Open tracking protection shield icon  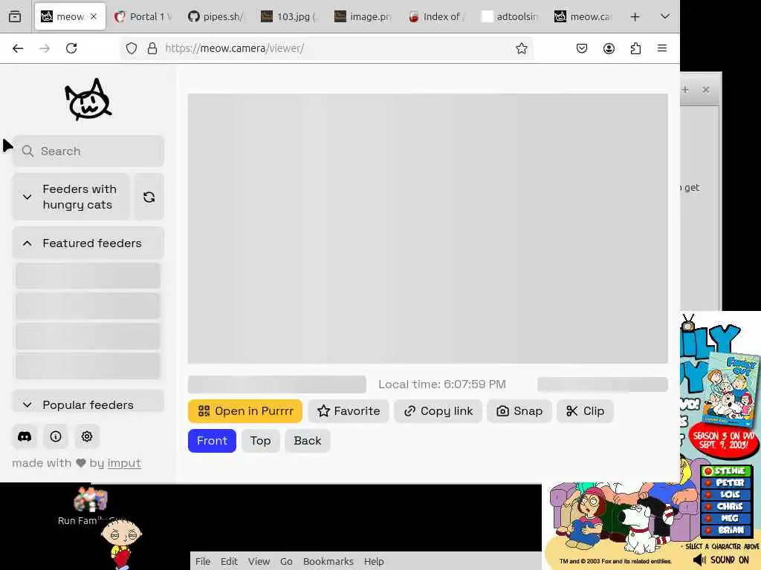point(132,48)
